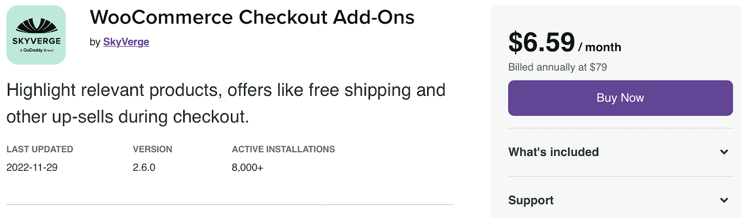Expand What's included using its chevron

pyautogui.click(x=724, y=152)
